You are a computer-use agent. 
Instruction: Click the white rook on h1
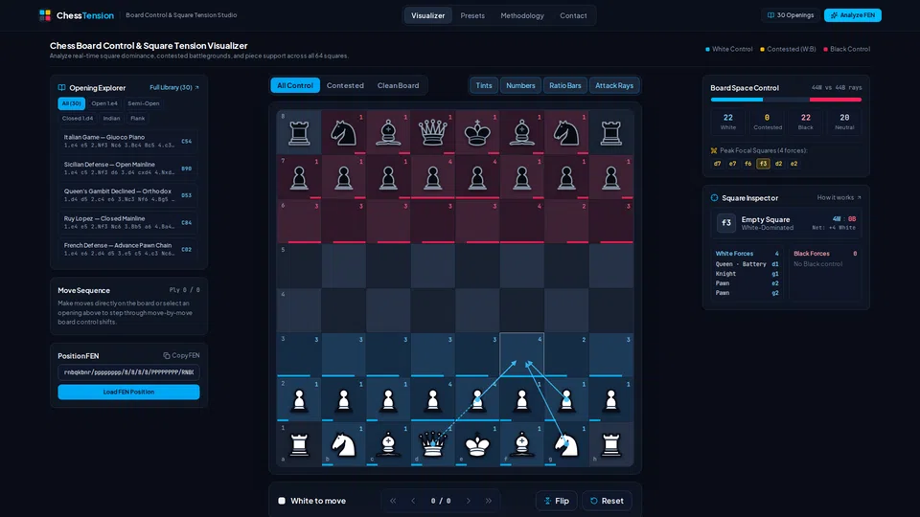(610, 445)
